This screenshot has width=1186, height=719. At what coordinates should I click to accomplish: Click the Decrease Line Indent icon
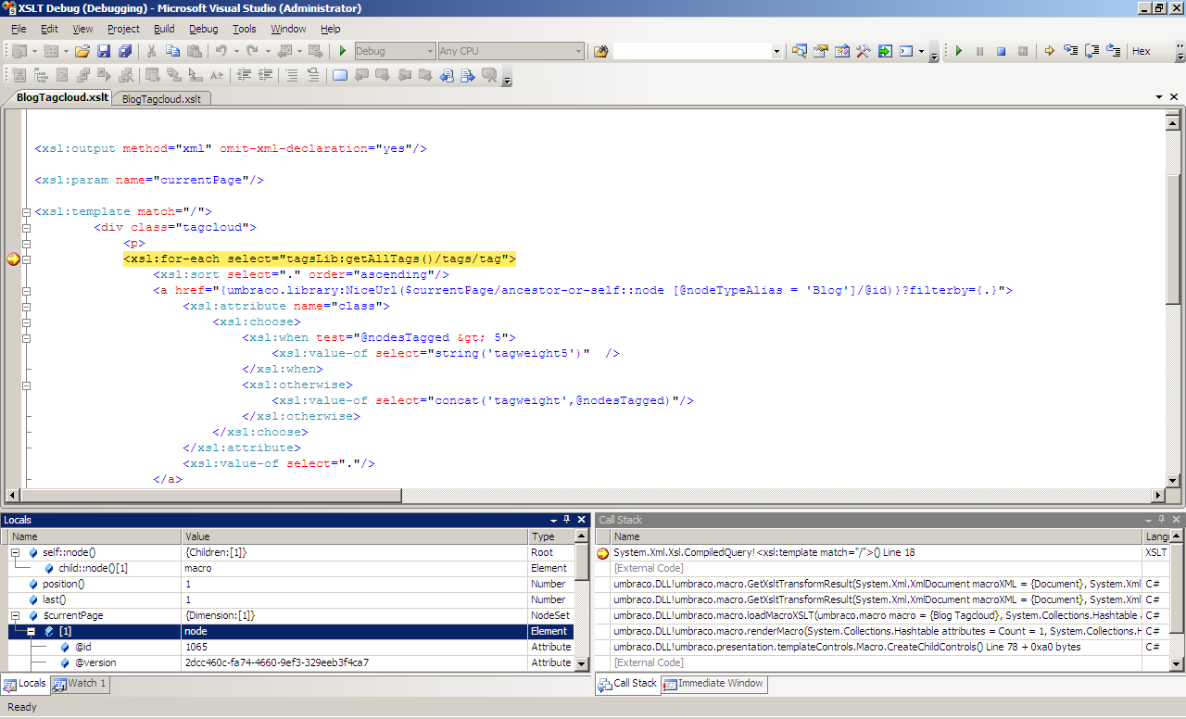(x=244, y=75)
